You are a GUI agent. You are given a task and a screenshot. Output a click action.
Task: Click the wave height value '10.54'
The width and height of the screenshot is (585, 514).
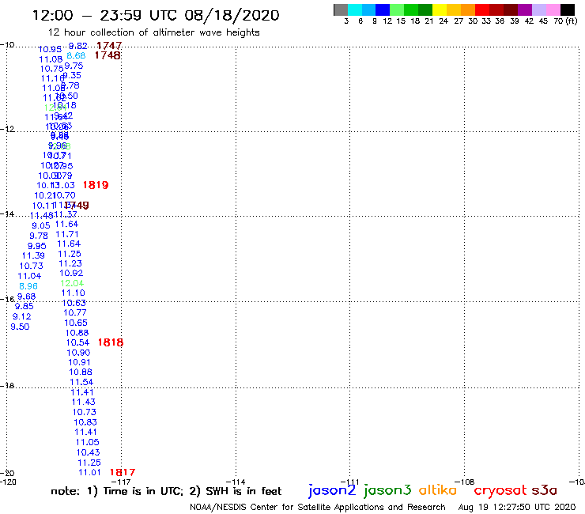click(x=77, y=342)
